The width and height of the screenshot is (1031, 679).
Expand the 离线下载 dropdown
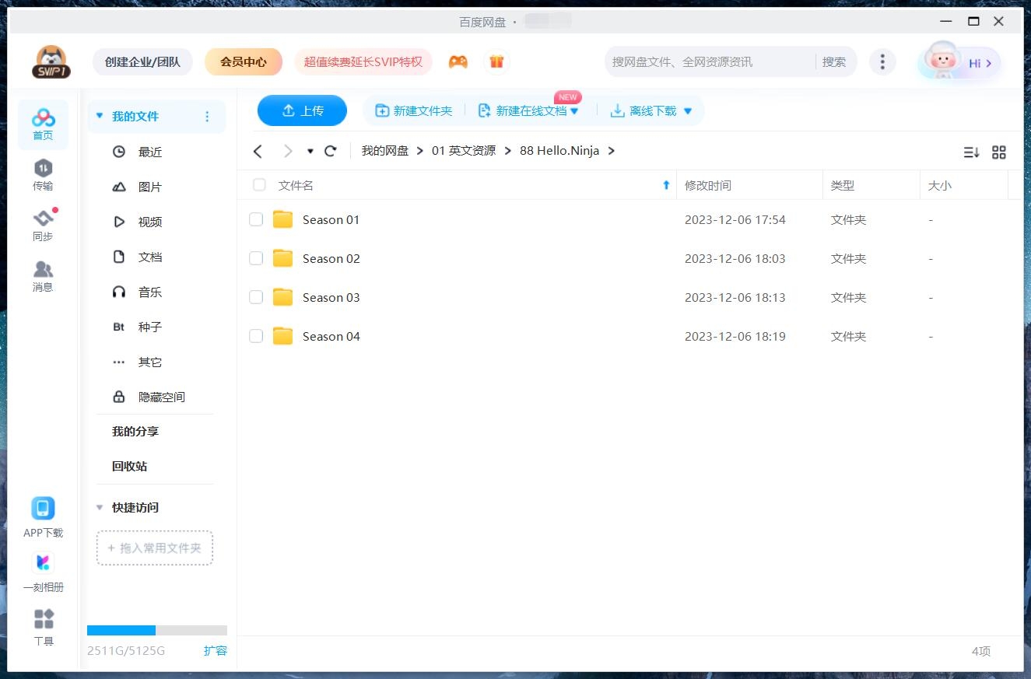click(687, 110)
